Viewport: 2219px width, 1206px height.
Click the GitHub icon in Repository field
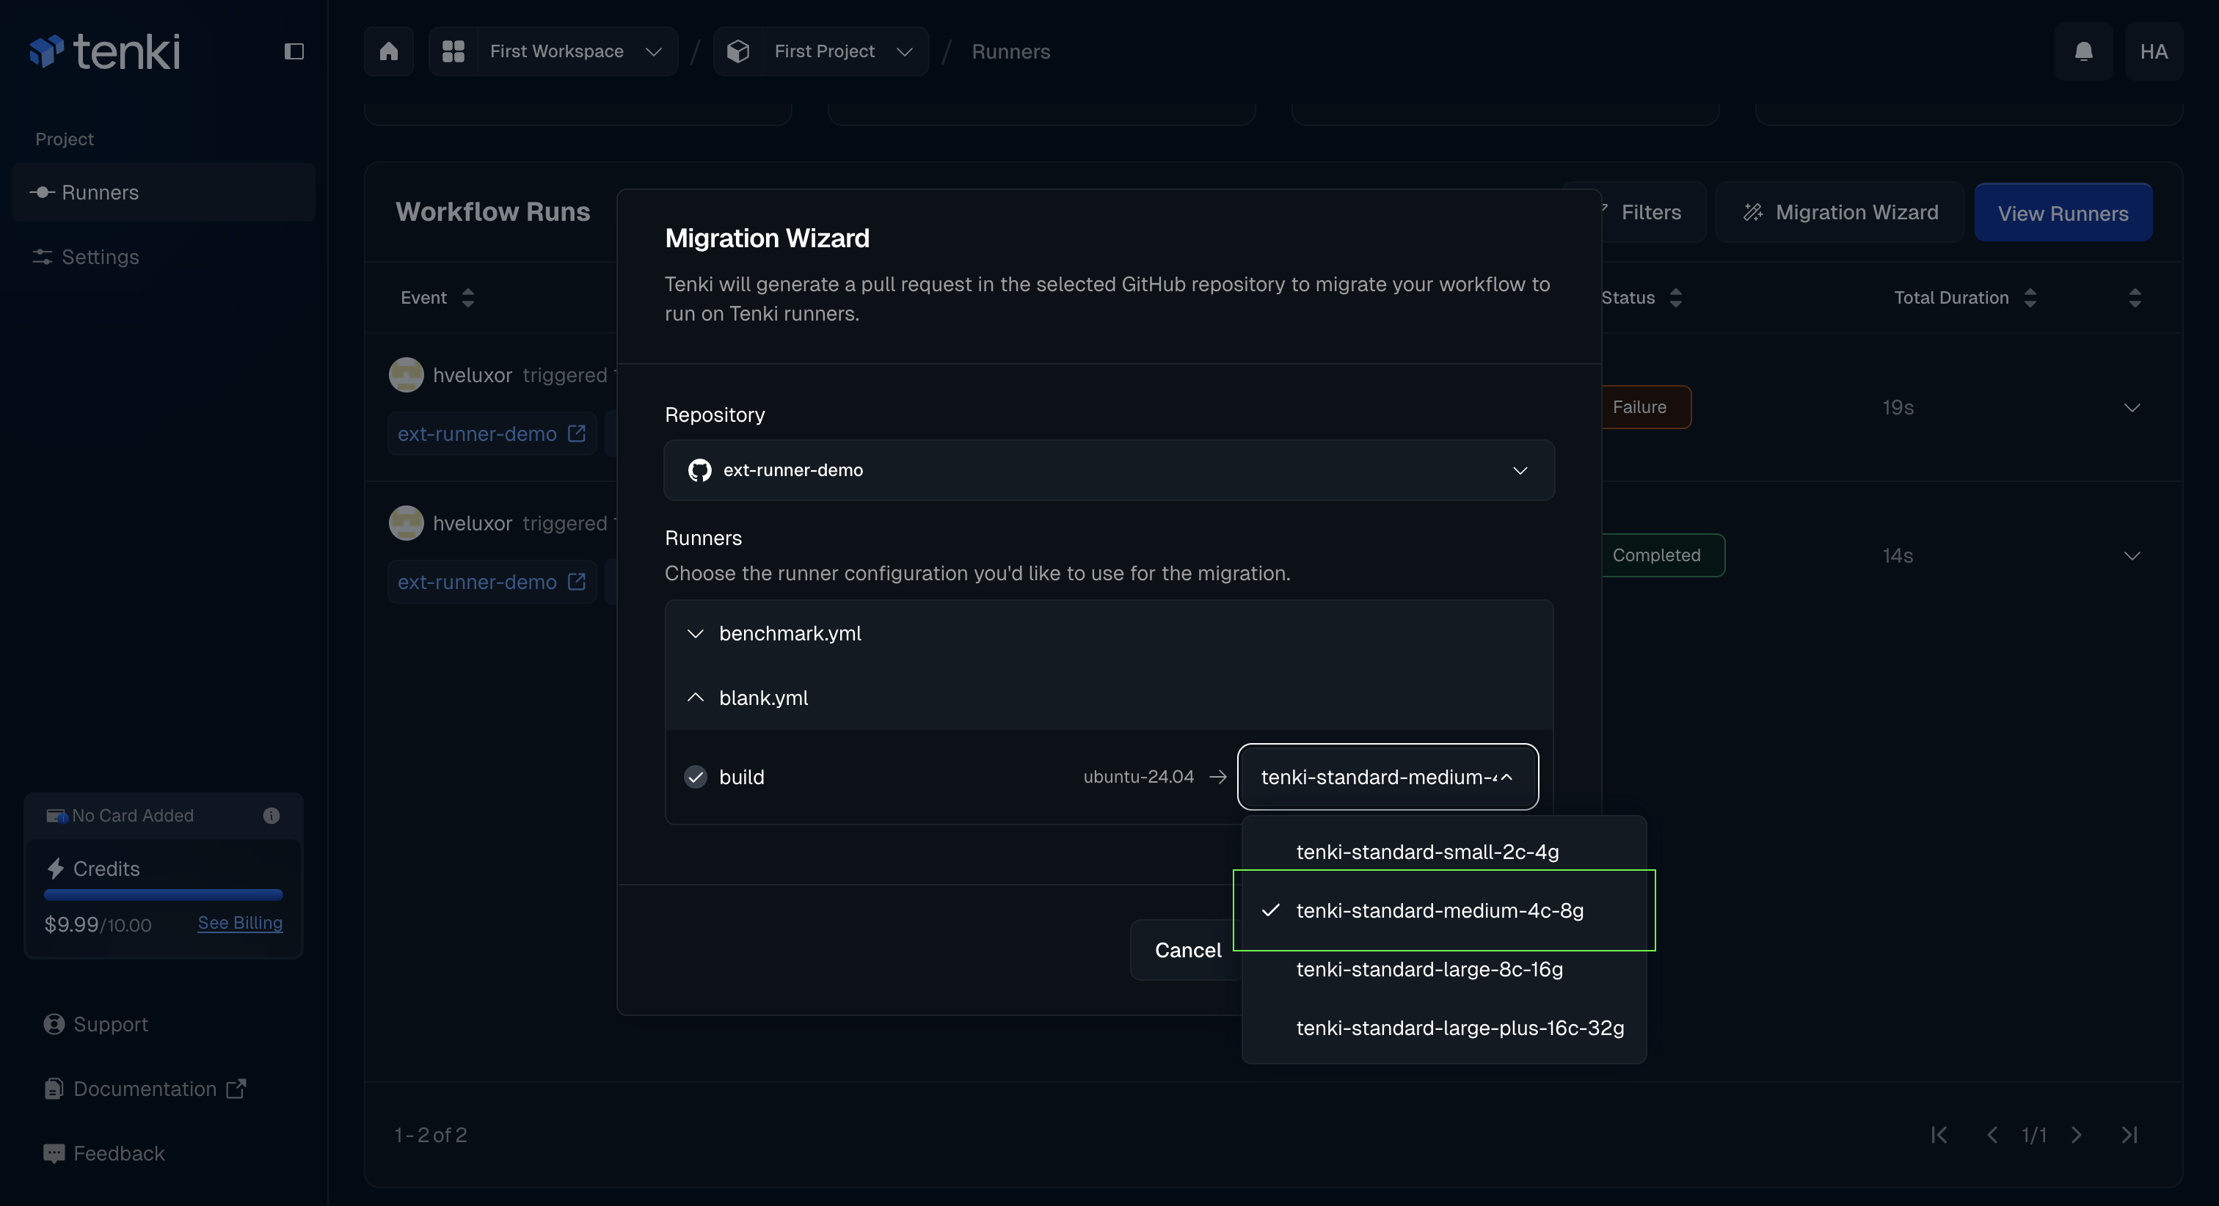[x=699, y=470]
